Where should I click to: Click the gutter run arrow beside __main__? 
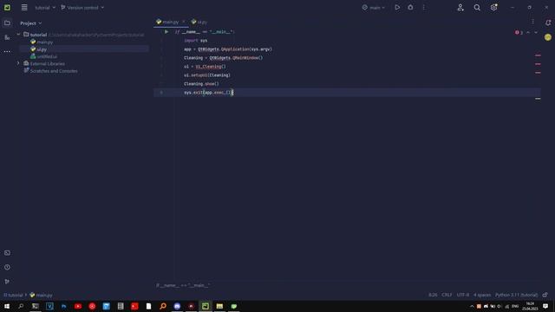click(166, 32)
